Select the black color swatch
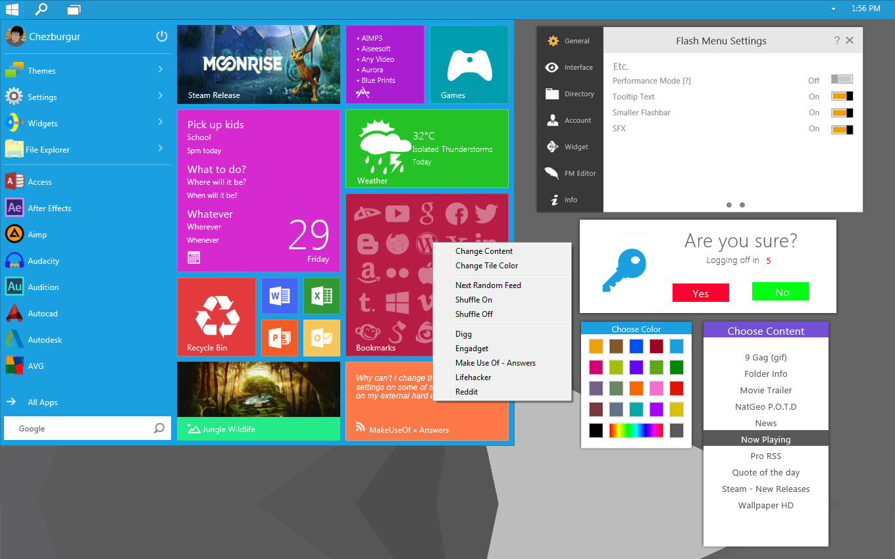The height and width of the screenshot is (559, 895). pos(596,430)
